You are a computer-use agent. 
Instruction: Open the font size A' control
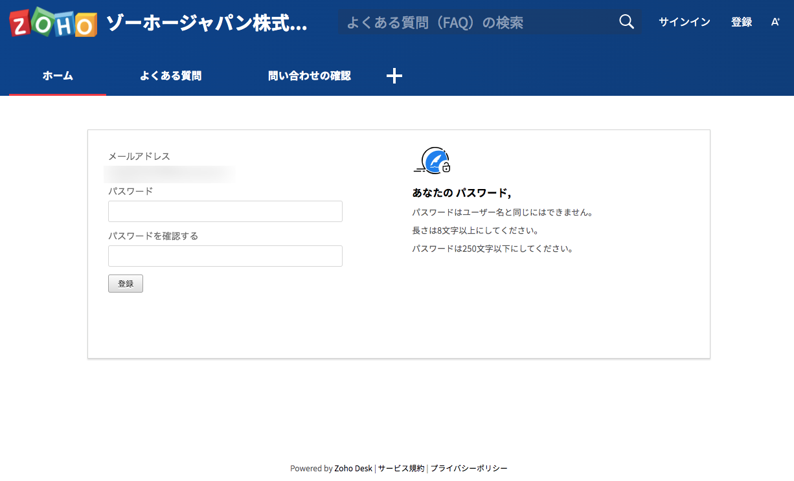point(775,22)
